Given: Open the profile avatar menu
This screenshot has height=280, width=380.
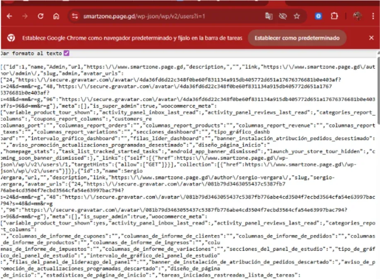Looking at the screenshot, I should (x=357, y=16).
